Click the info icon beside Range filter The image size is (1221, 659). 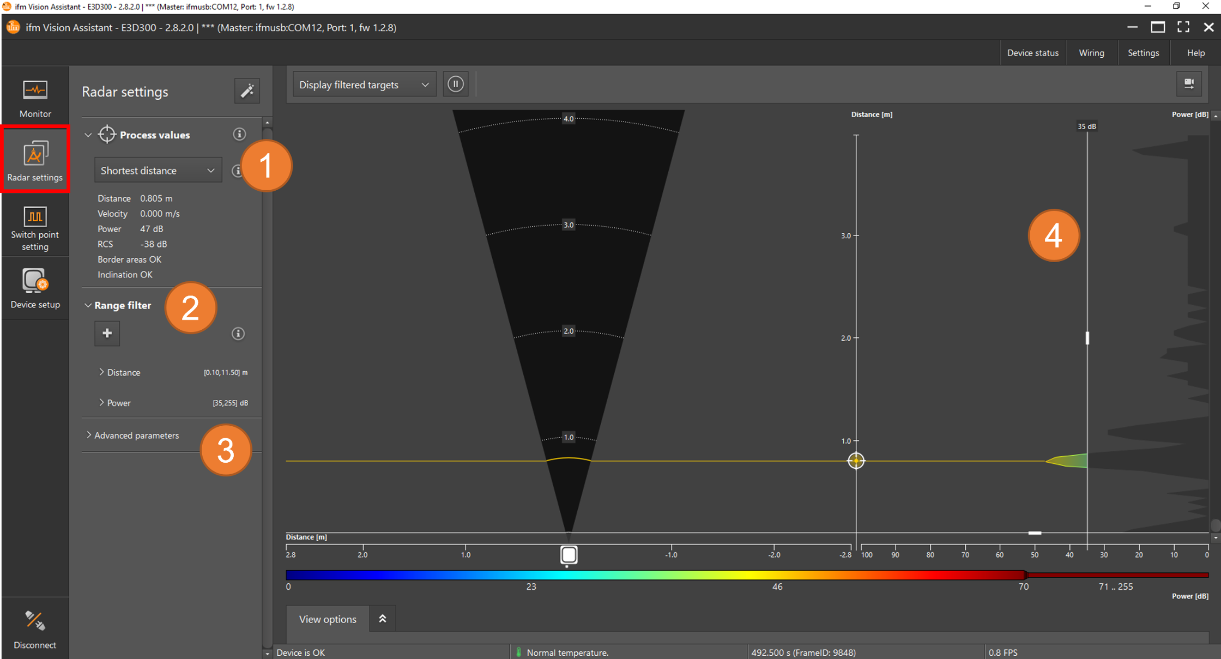(238, 333)
